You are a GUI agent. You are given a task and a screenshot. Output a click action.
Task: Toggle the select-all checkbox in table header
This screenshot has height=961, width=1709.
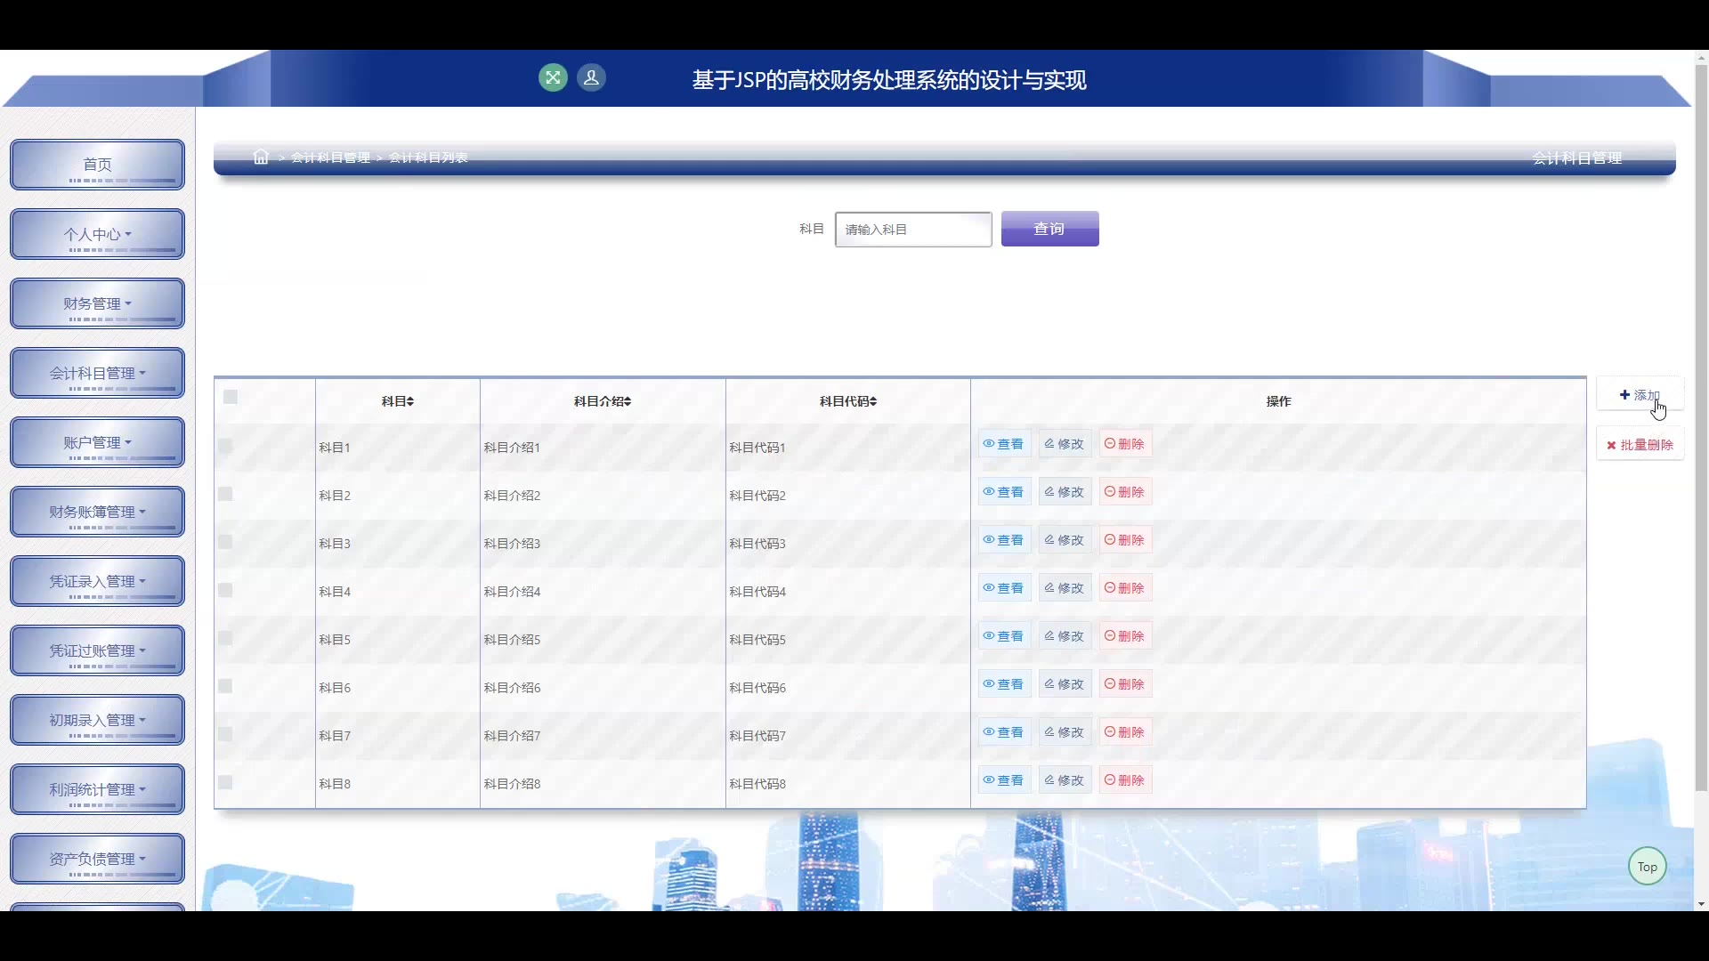[x=231, y=397]
